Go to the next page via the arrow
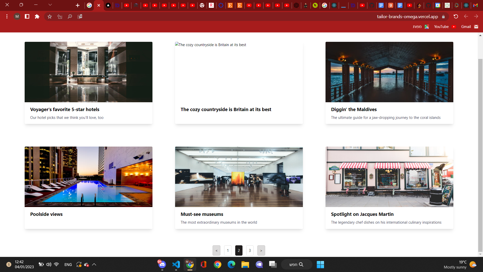 tap(261, 250)
